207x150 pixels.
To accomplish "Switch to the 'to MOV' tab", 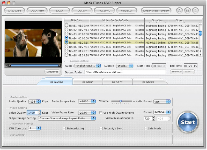I will [x=88, y=82].
